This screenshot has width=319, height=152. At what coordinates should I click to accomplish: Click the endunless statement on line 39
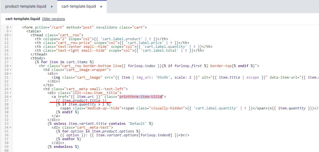tap(63, 147)
